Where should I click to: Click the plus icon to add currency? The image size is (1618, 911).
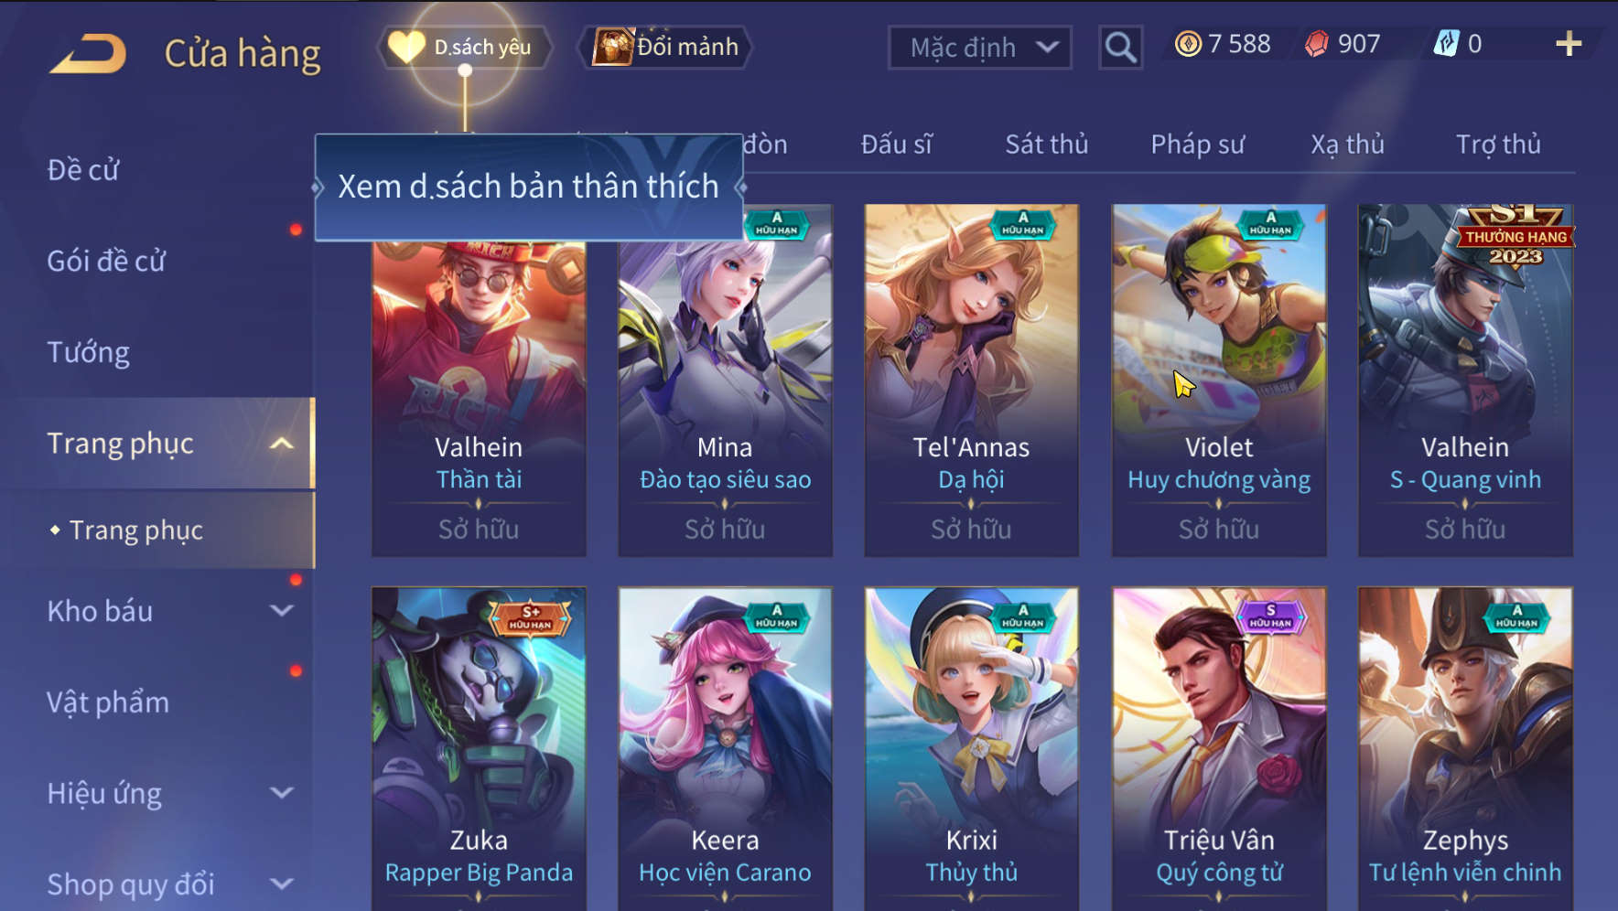tap(1569, 44)
